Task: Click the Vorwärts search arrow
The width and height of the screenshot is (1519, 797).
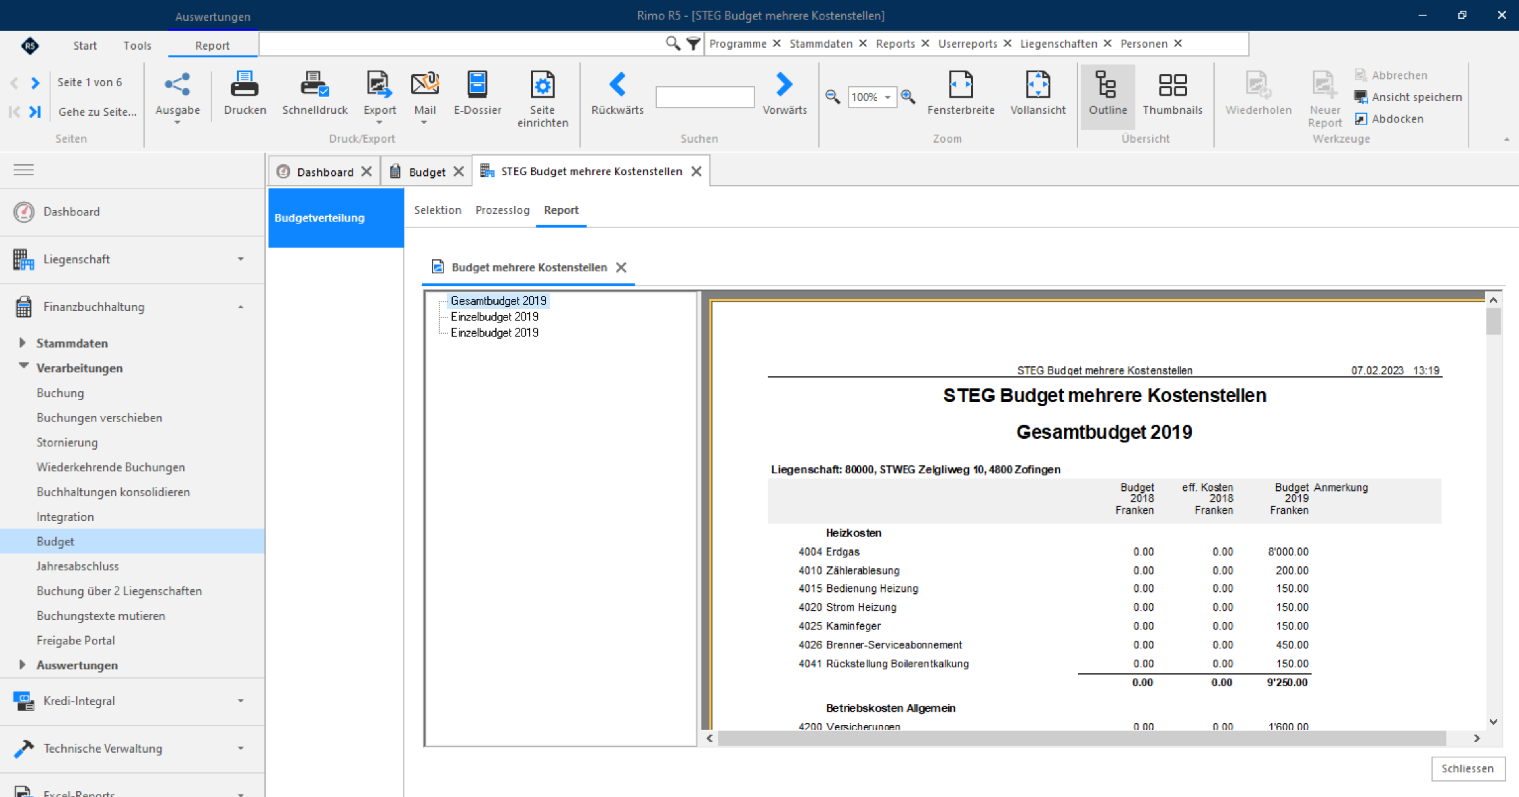Action: click(x=784, y=84)
